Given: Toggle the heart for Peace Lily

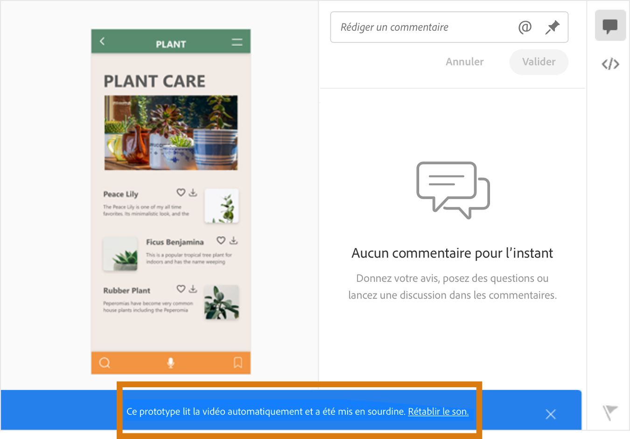Looking at the screenshot, I should click(x=181, y=192).
